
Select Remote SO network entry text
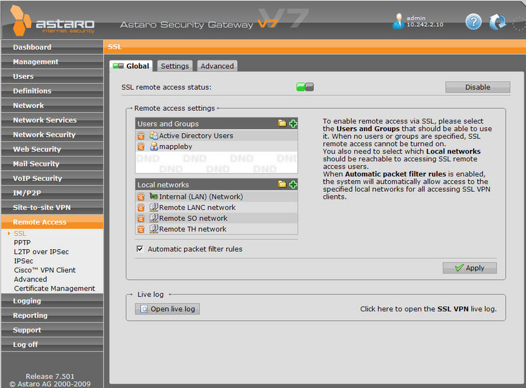[x=193, y=218]
